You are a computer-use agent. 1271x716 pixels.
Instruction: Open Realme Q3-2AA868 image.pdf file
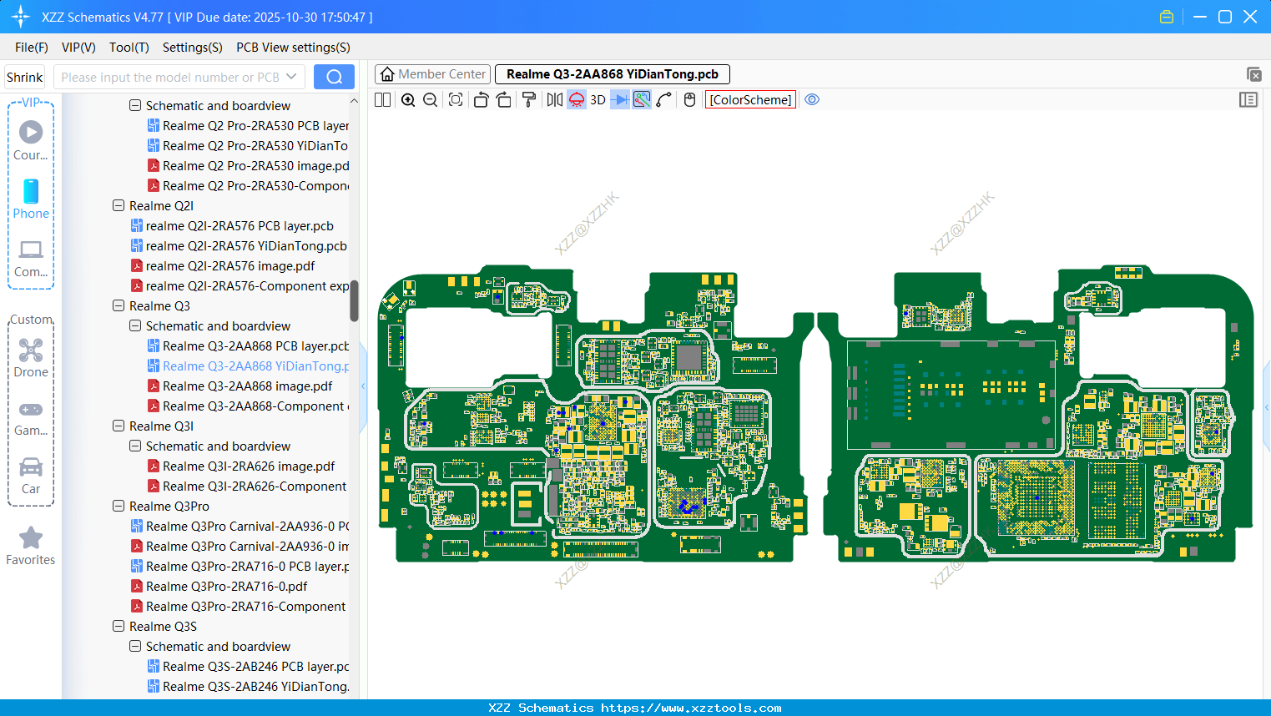pos(247,386)
